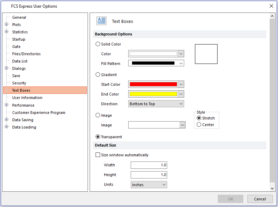Open the Gate options category

16,47
